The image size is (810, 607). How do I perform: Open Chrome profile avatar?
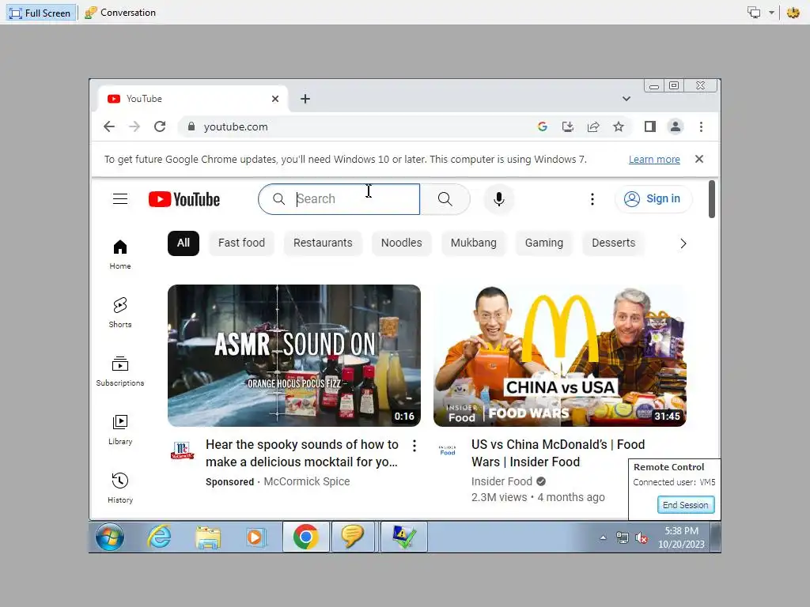[676, 126]
